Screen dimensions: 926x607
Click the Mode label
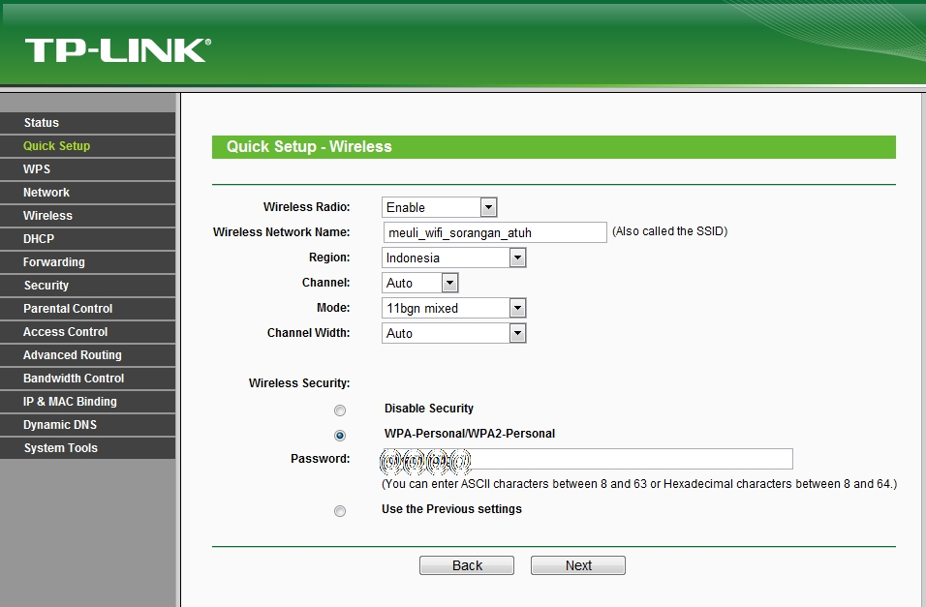click(333, 308)
